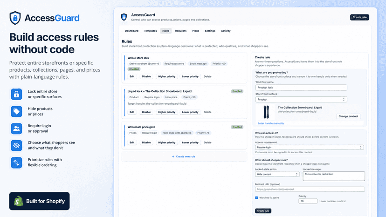
Task: Delete the Wholesale price gate rule
Action: point(207,142)
